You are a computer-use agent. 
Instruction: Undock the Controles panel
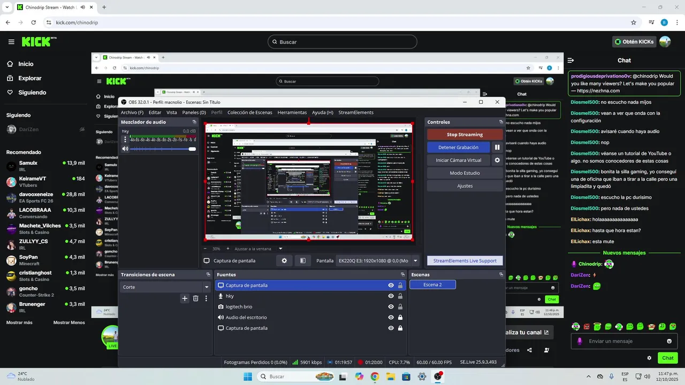(501, 122)
